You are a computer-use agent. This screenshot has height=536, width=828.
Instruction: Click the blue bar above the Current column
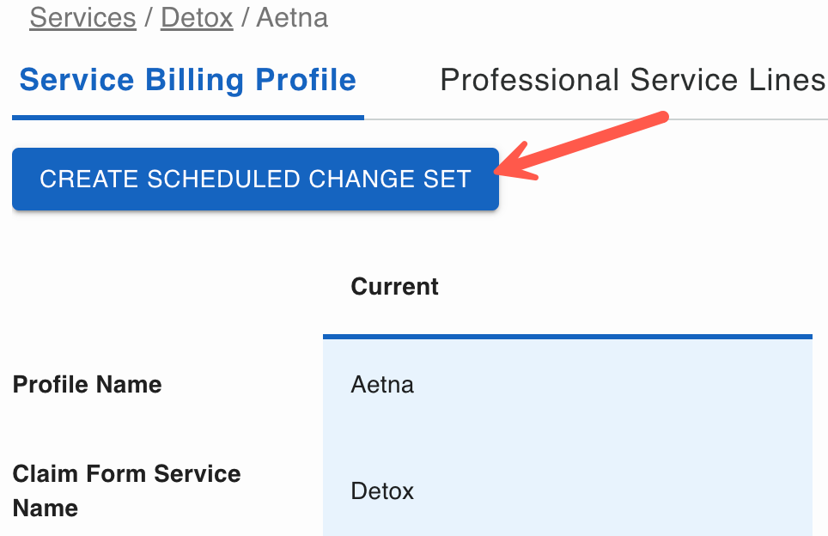point(567,336)
